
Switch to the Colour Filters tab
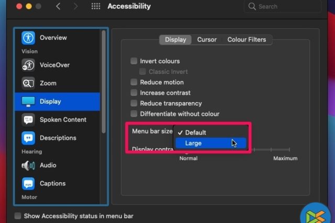pyautogui.click(x=247, y=40)
